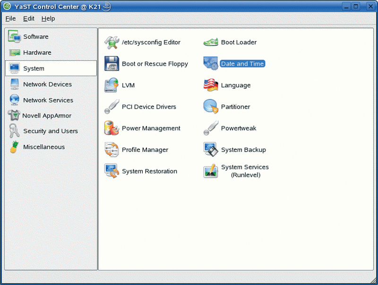The image size is (378, 285).
Task: Click the window resize grip corner
Action: click(x=374, y=280)
